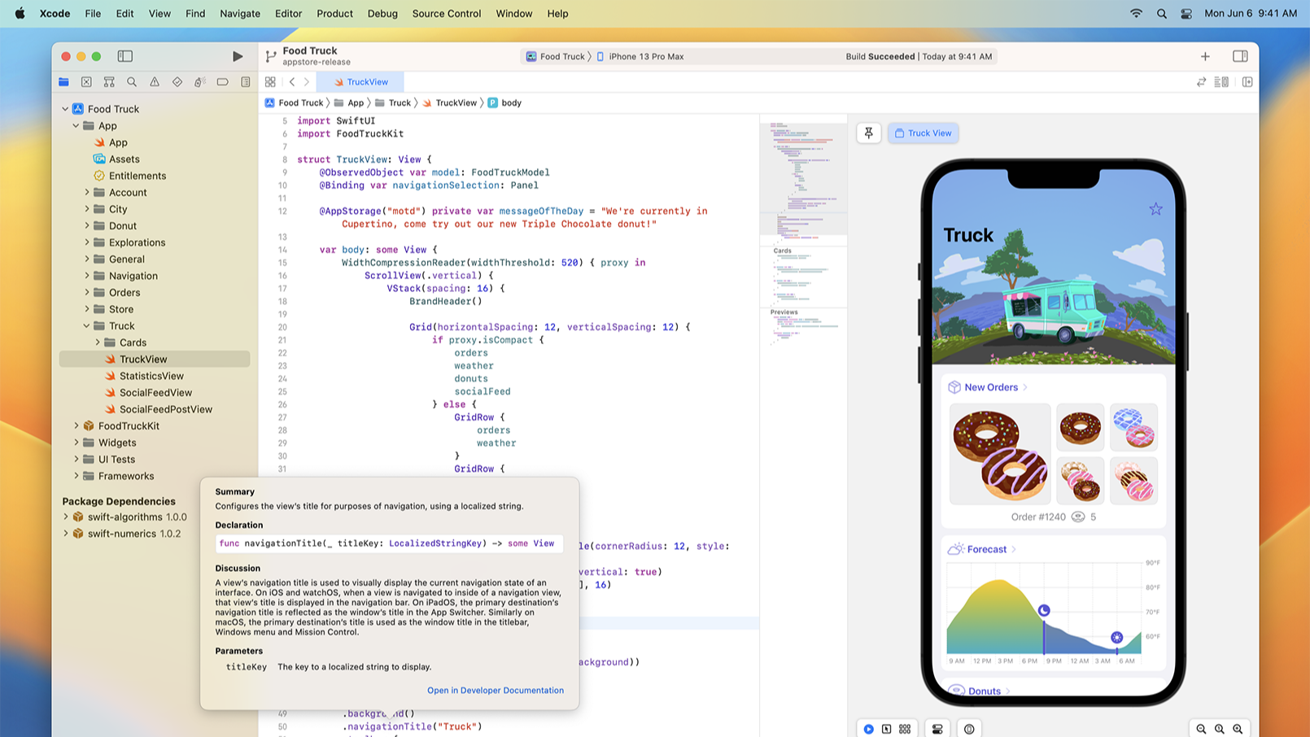Open the Source Control navigator
This screenshot has height=737, width=1310.
[x=86, y=82]
